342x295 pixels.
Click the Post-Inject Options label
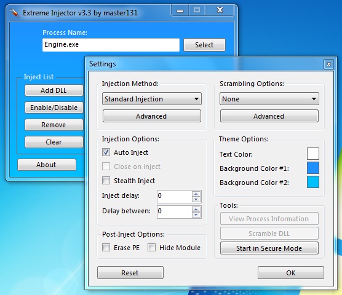(133, 234)
